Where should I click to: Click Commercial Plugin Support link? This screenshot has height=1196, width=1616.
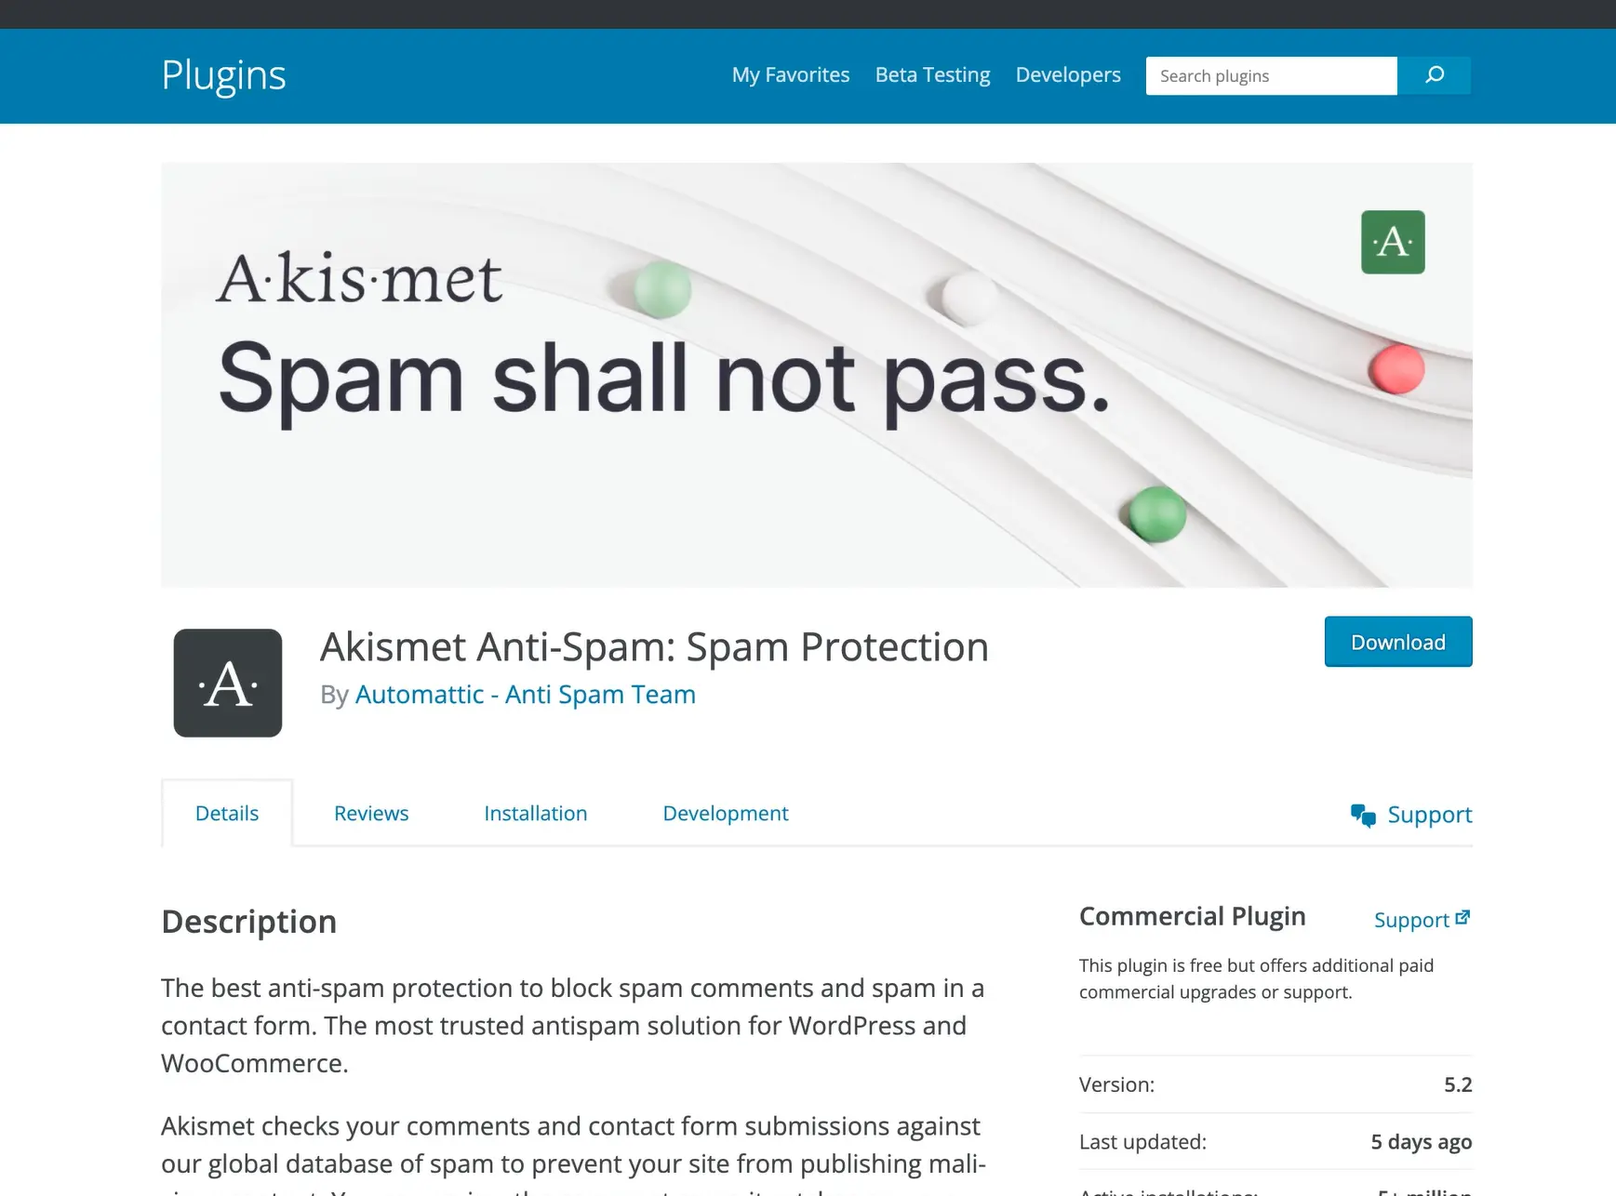point(1410,920)
